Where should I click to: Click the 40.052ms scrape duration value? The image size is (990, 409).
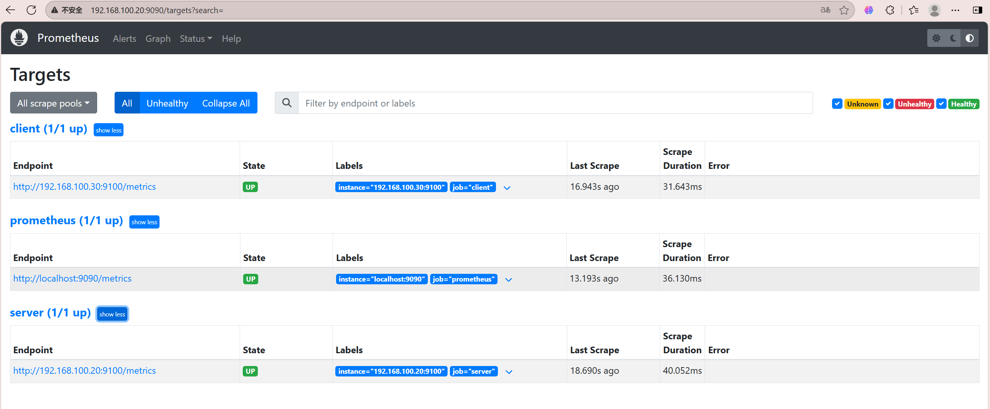click(x=682, y=371)
